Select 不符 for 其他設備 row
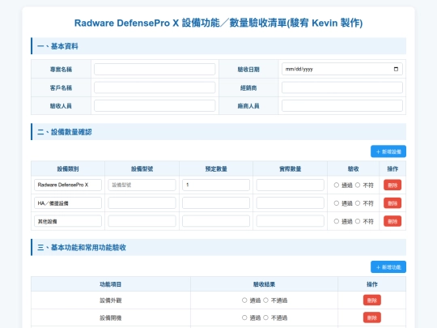437x328 pixels. point(358,221)
